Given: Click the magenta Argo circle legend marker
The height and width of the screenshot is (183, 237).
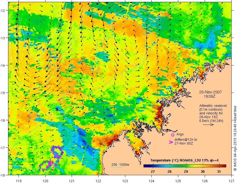Looking at the screenshot, I should tap(173, 135).
